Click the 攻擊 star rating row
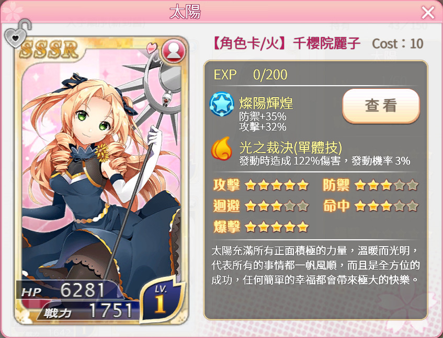Image resolution: width=443 pixels, height=338 pixels. click(x=262, y=185)
